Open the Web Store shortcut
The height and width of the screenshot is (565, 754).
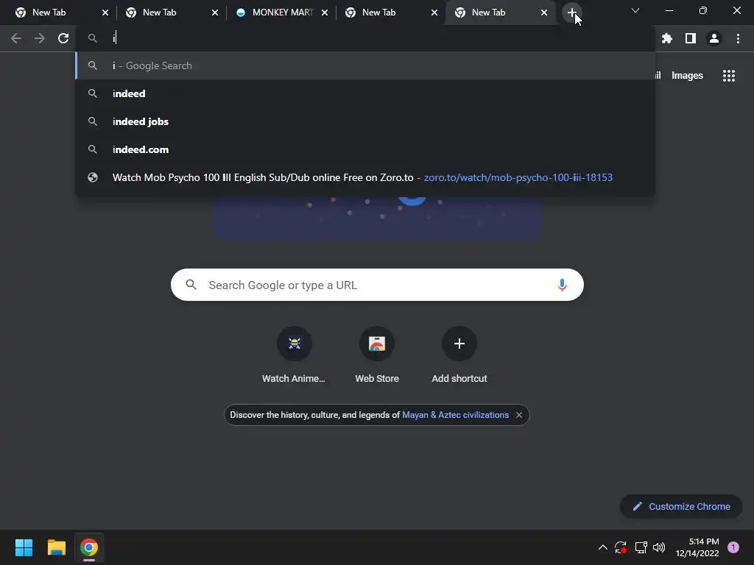376,355
